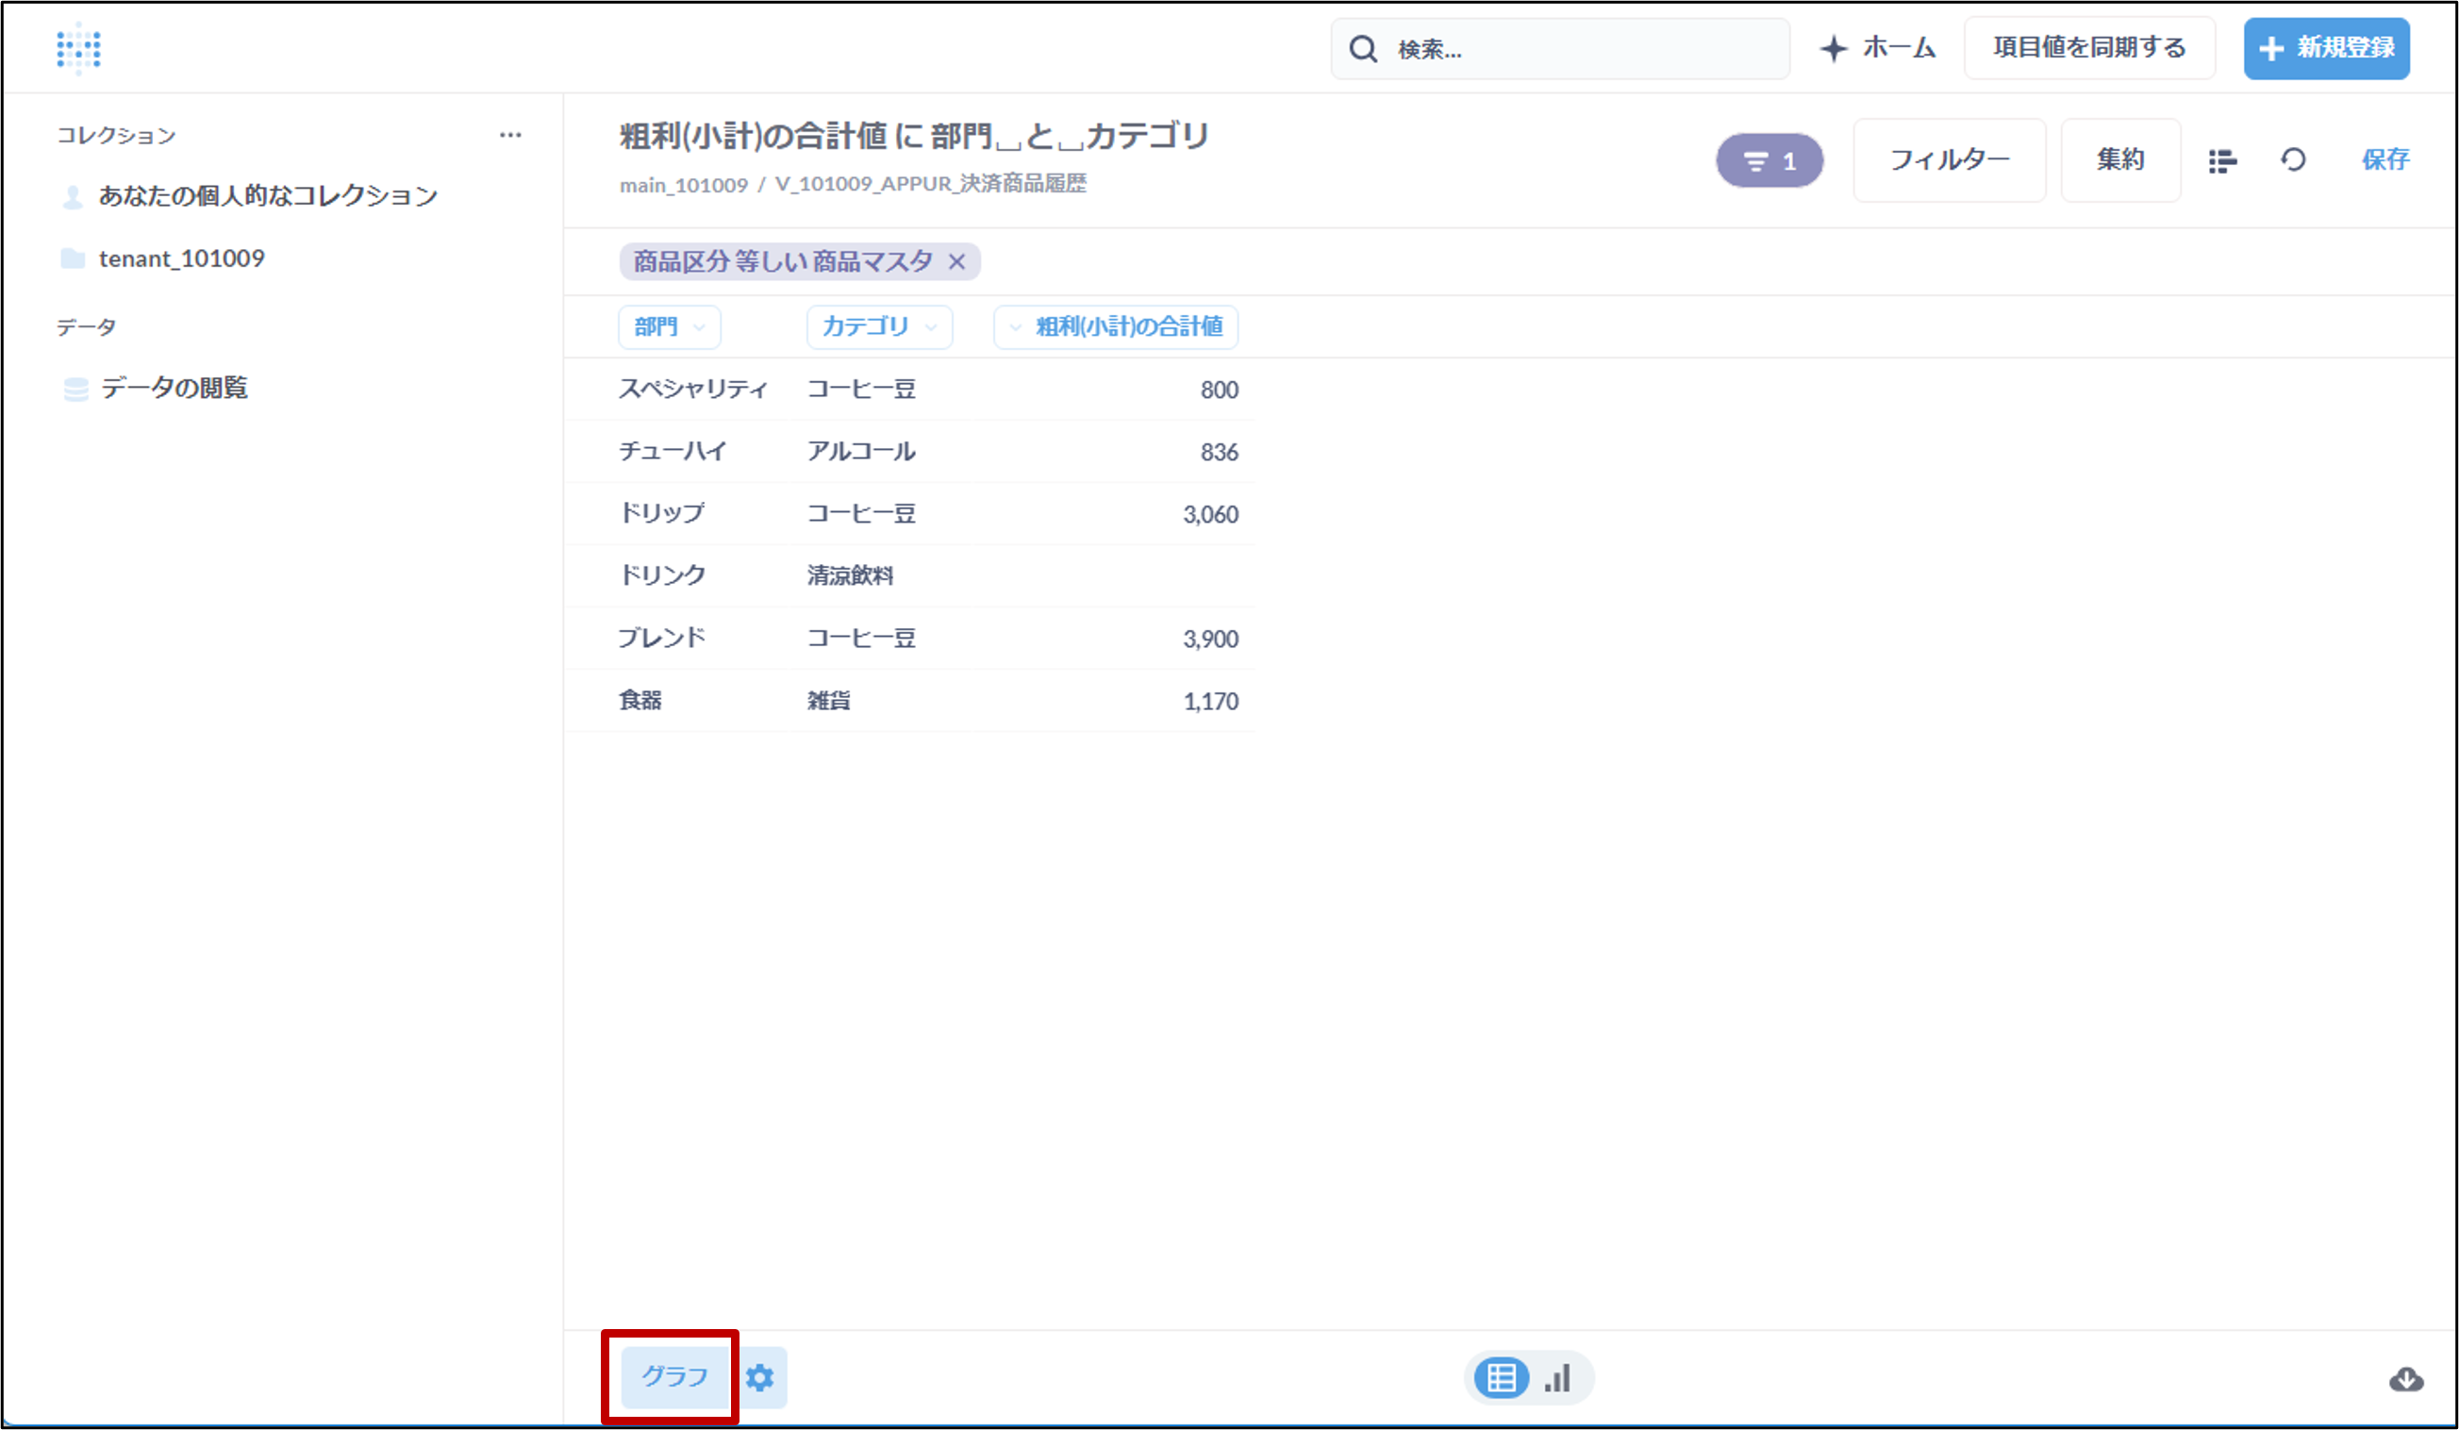This screenshot has height=1430, width=2459.
Task: Open the notebook editor icon
Action: (2222, 160)
